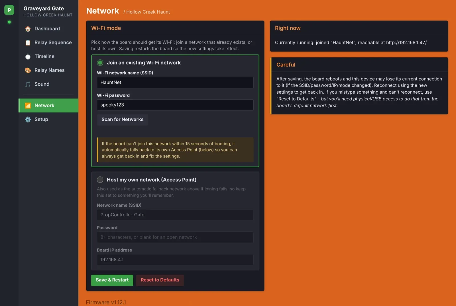Screen dimensions: 456x306
Task: Open the Dashboard page
Action: 48,29
